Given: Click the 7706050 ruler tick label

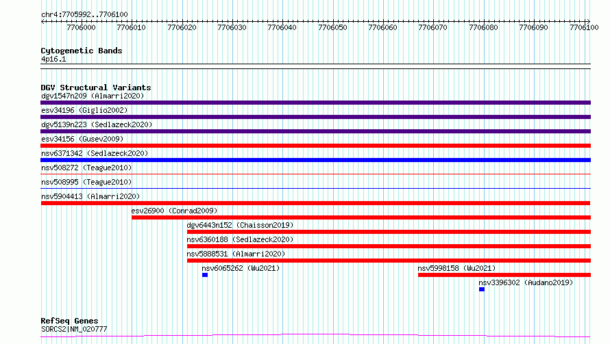Looking at the screenshot, I should coord(332,27).
